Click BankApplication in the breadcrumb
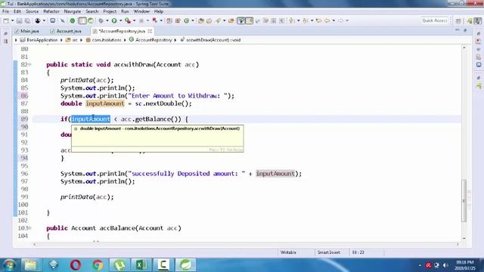 click(42, 40)
